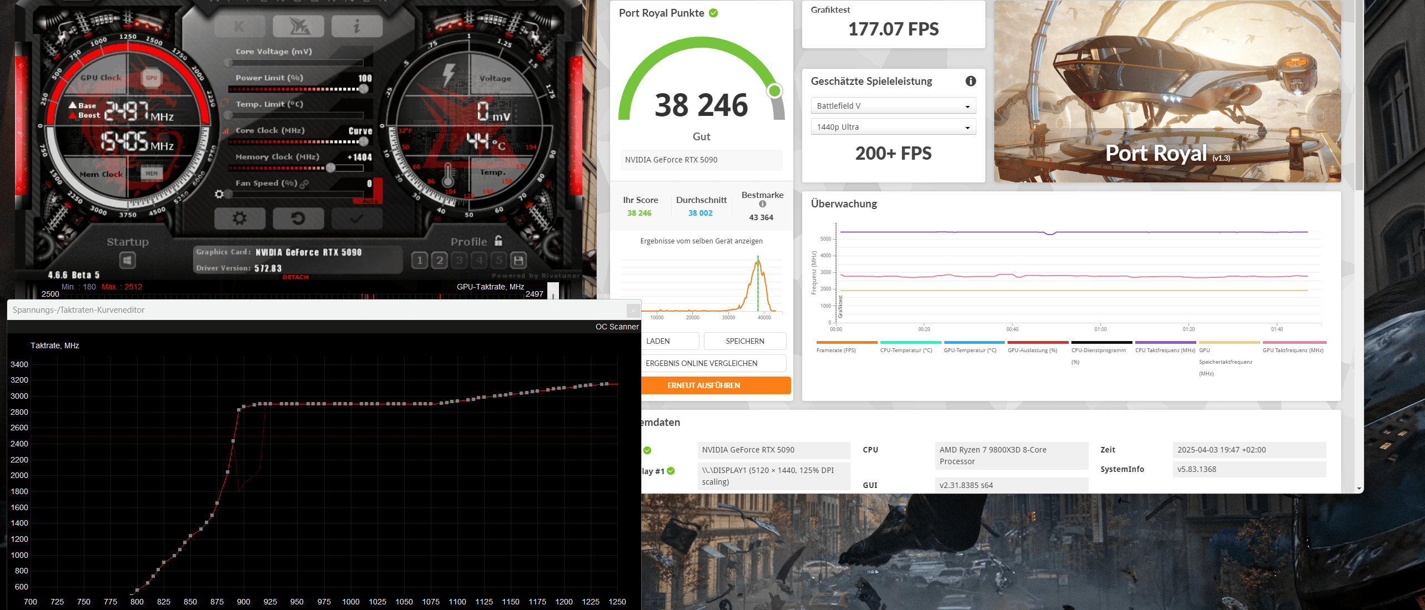Click info icon beside Geschätzte Spieleleistung
1425x610 pixels.
pyautogui.click(x=970, y=81)
